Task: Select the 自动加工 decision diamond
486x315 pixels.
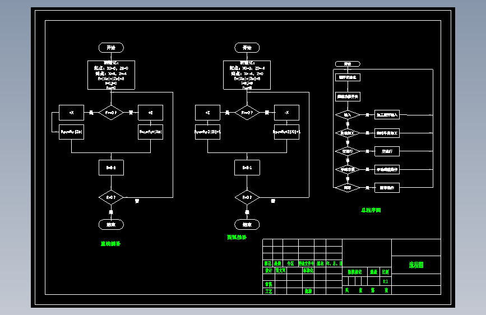Action: point(348,133)
